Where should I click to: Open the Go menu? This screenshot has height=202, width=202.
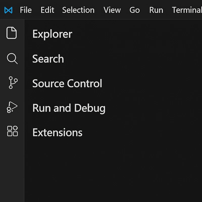tap(135, 10)
